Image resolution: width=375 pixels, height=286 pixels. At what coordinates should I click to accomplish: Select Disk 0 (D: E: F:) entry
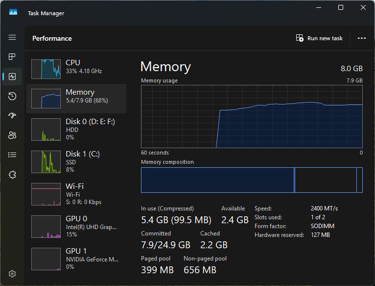(76, 129)
